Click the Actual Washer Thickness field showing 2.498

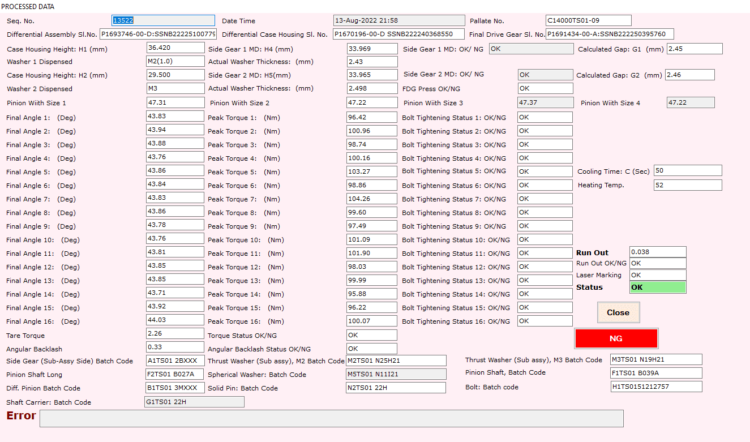click(x=372, y=88)
